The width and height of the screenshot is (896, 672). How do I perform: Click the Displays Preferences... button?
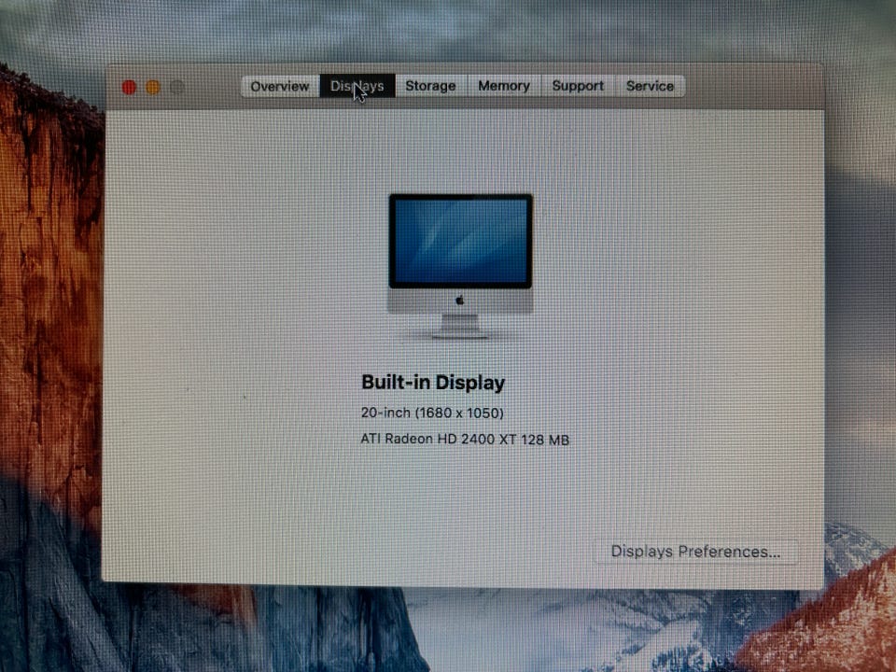point(695,552)
